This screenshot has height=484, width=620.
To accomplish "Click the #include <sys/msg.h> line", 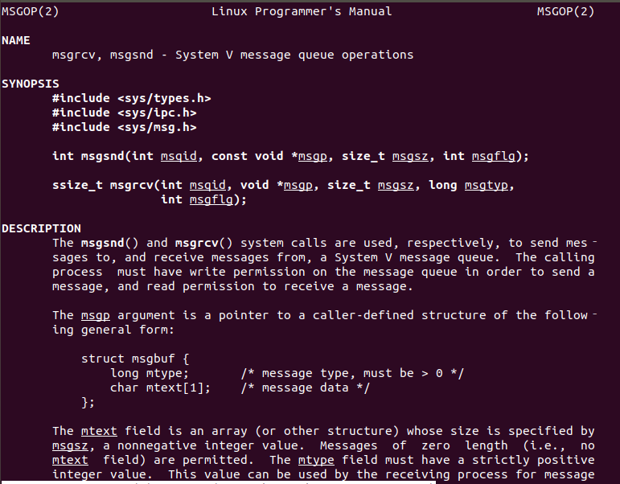I will [125, 127].
